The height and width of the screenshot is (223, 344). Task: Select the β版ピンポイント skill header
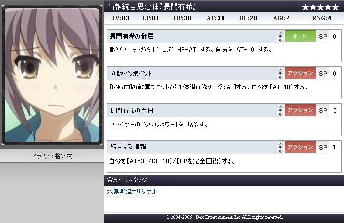tap(192, 73)
